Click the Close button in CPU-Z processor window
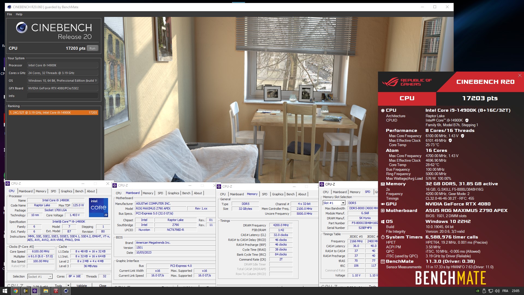This screenshot has height=295, width=524. pos(103,286)
